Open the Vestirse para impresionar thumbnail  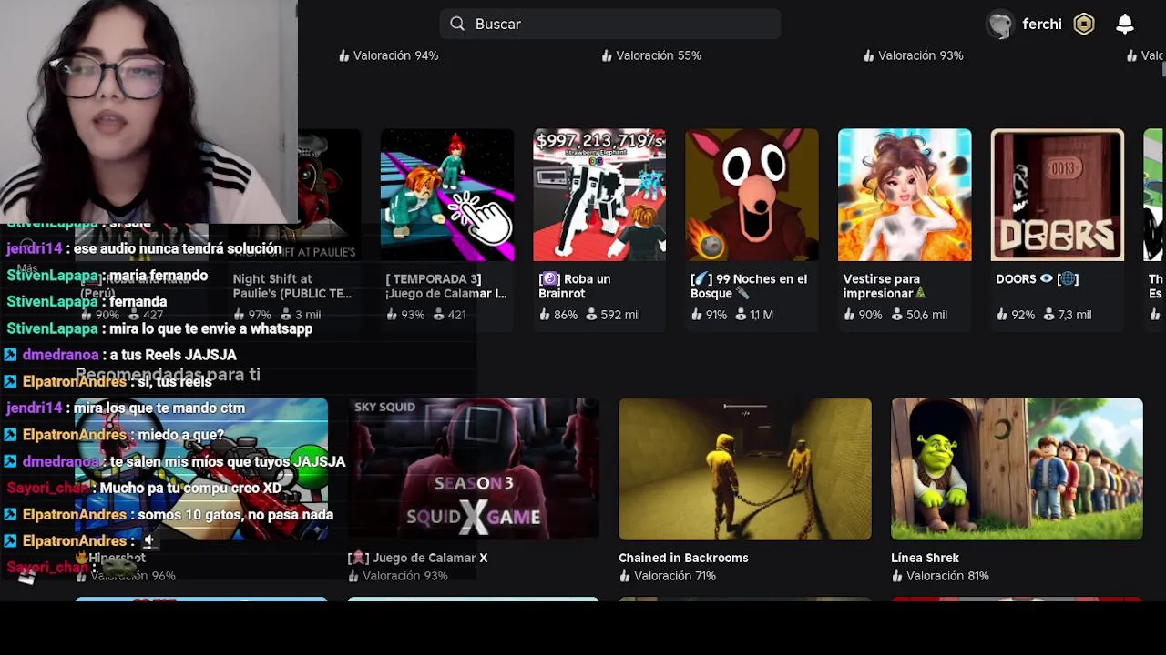click(905, 195)
